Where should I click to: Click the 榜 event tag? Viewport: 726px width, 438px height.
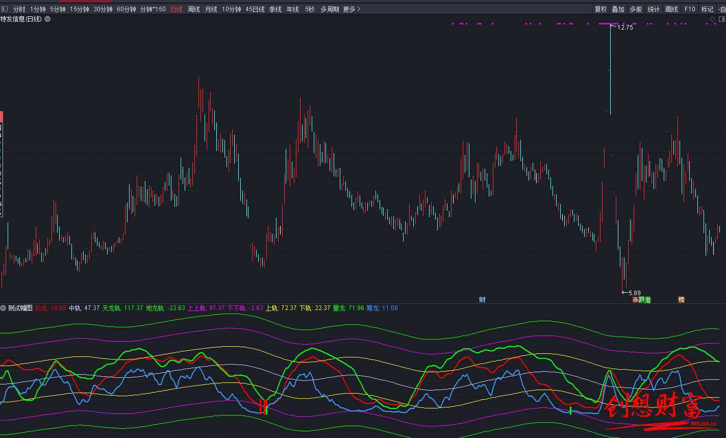[681, 300]
